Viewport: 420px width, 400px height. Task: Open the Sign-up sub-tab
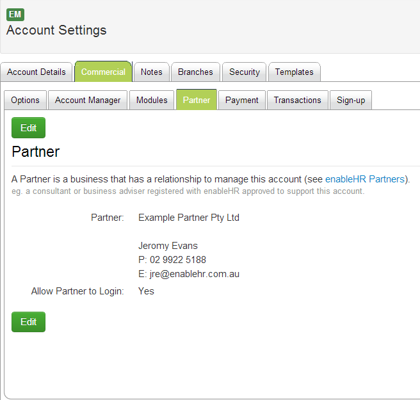(x=351, y=100)
